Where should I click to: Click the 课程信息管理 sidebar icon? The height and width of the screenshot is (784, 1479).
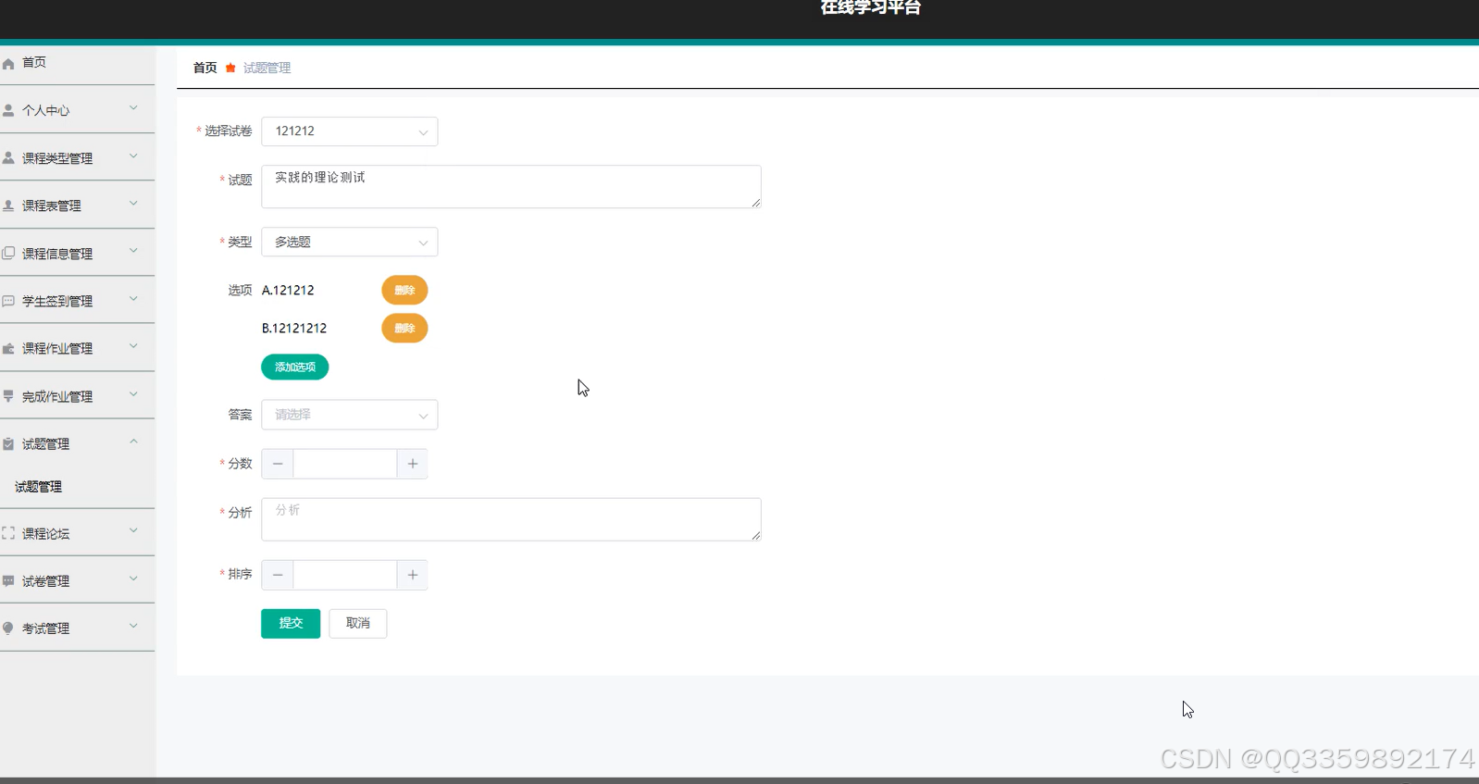pyautogui.click(x=8, y=253)
